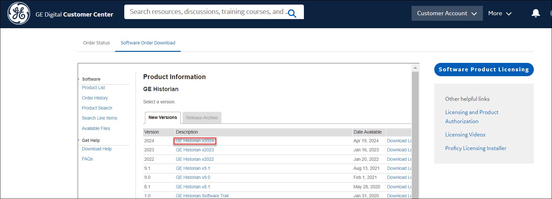Click Download link for version 2023
This screenshot has height=199, width=552.
tap(399, 150)
